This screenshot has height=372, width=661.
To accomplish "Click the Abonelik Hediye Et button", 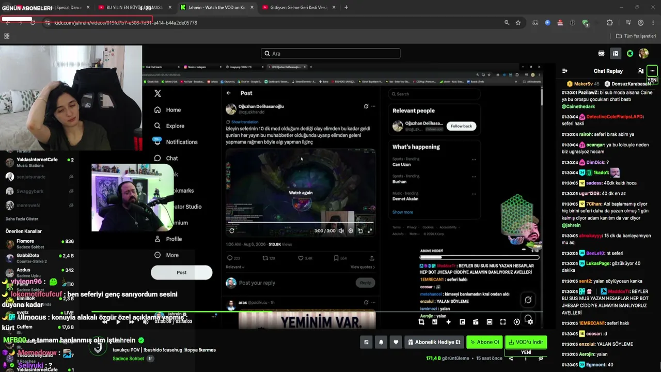I will (x=434, y=342).
